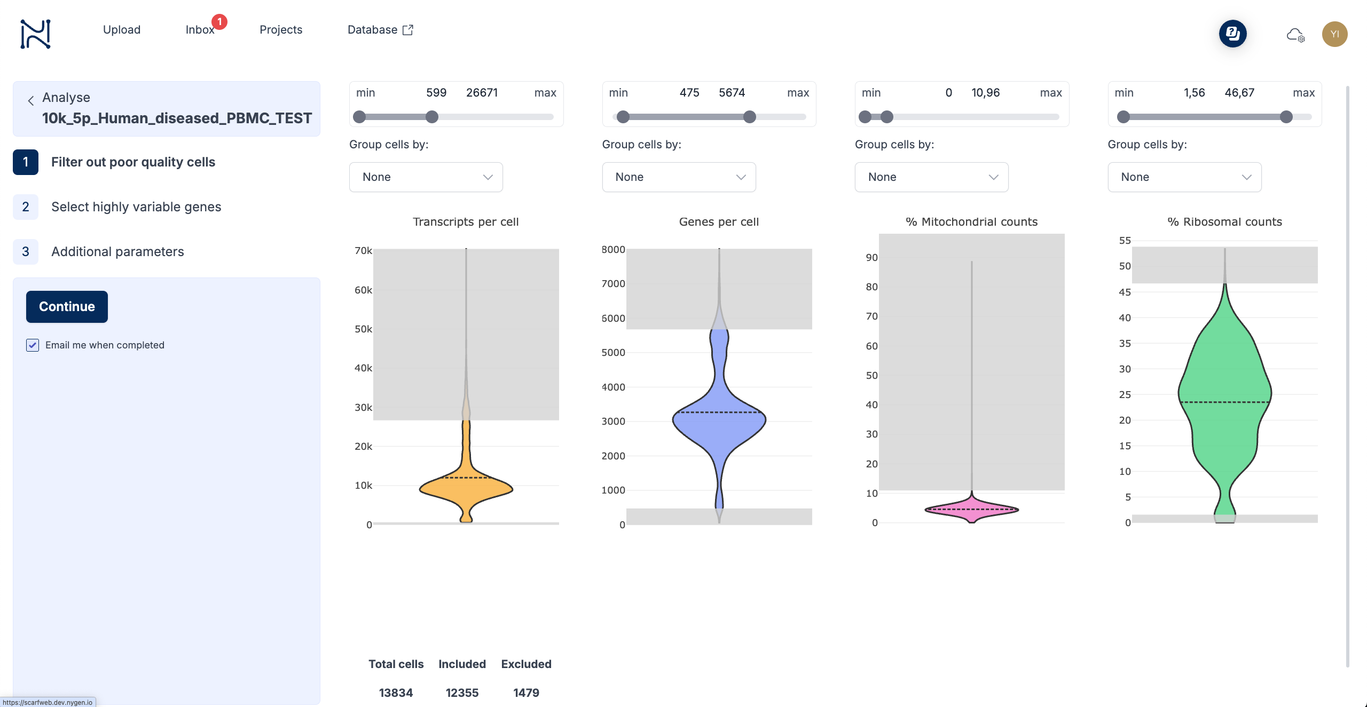Click the Nygen logo icon
The image size is (1367, 707).
(35, 34)
